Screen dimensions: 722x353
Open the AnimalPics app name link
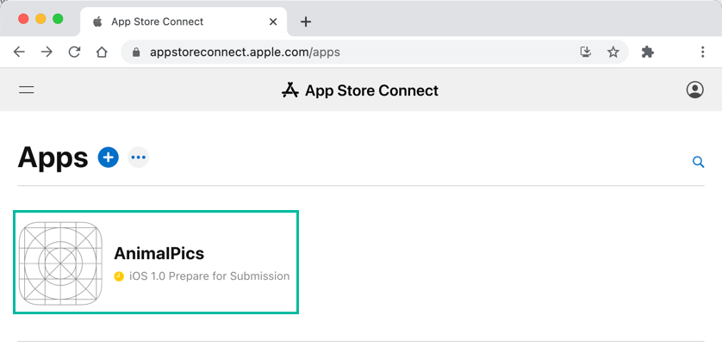159,253
